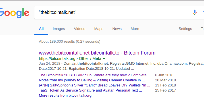Click the Google logo

click(x=14, y=13)
